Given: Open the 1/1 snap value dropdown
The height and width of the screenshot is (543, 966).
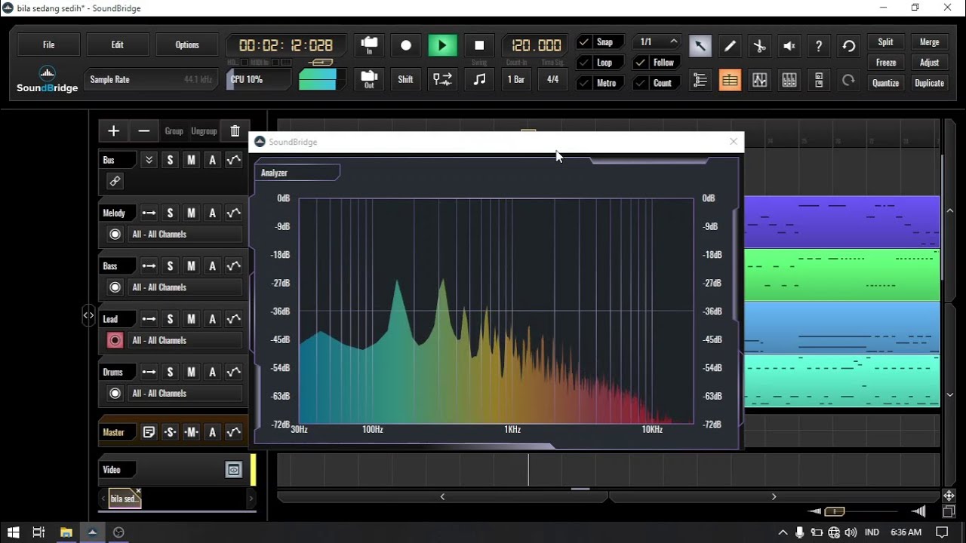Looking at the screenshot, I should 656,42.
